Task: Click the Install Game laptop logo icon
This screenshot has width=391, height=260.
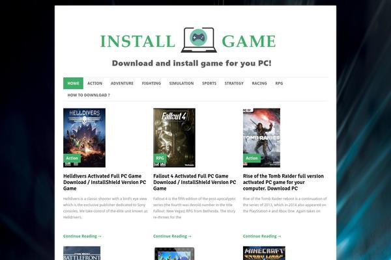Action: click(x=199, y=40)
